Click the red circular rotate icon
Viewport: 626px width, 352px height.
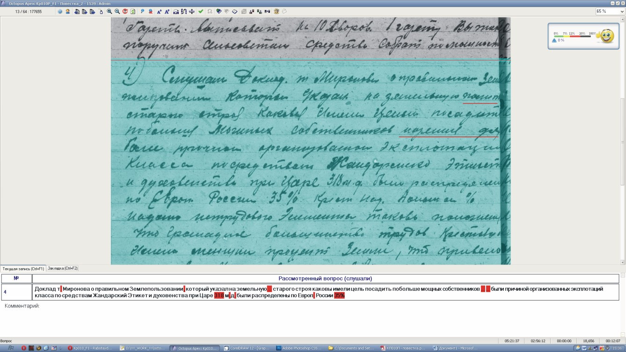pyautogui.click(x=125, y=11)
